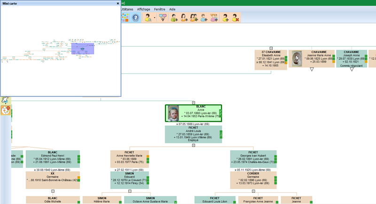376x204 pixels.
Task: Click marriage text "x 07.05.1888 Lyon-Ier (69)"
Action: click(193, 124)
